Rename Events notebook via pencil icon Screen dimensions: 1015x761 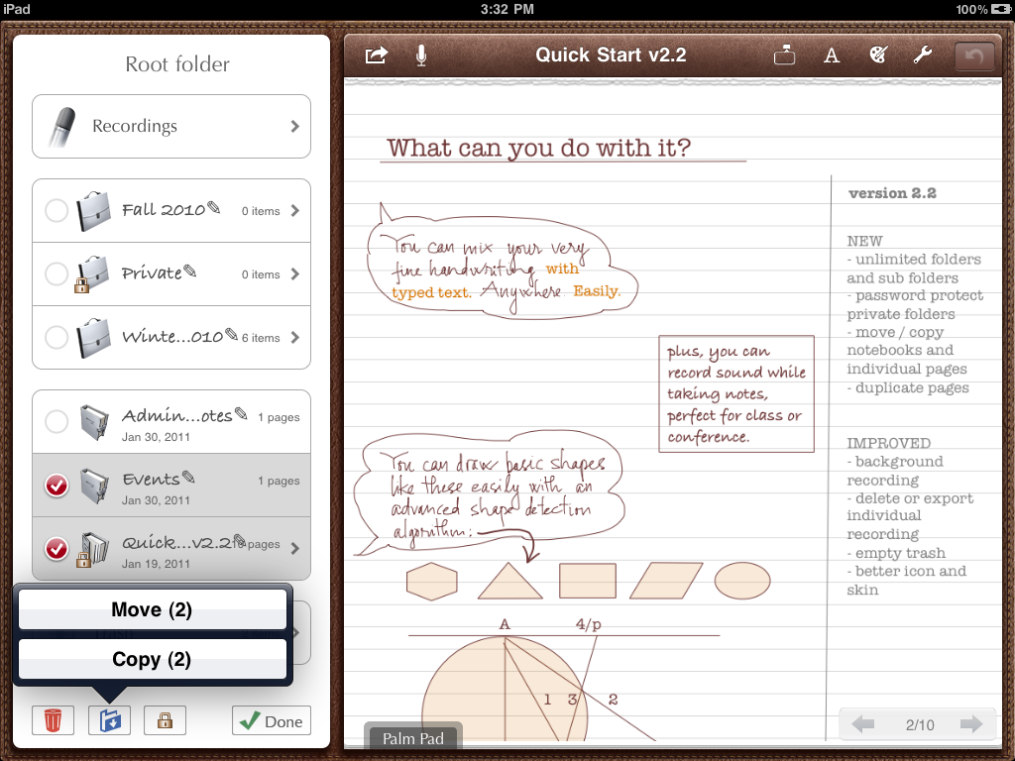click(x=188, y=477)
